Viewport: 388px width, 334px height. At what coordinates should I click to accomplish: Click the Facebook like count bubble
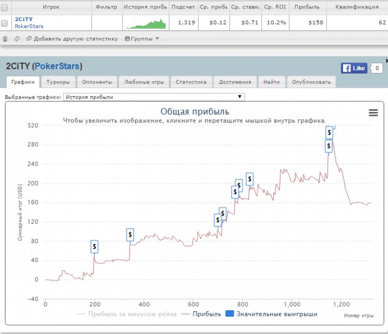[376, 68]
